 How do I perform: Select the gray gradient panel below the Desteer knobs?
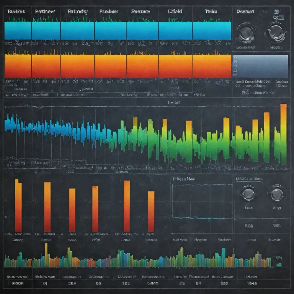click(260, 66)
